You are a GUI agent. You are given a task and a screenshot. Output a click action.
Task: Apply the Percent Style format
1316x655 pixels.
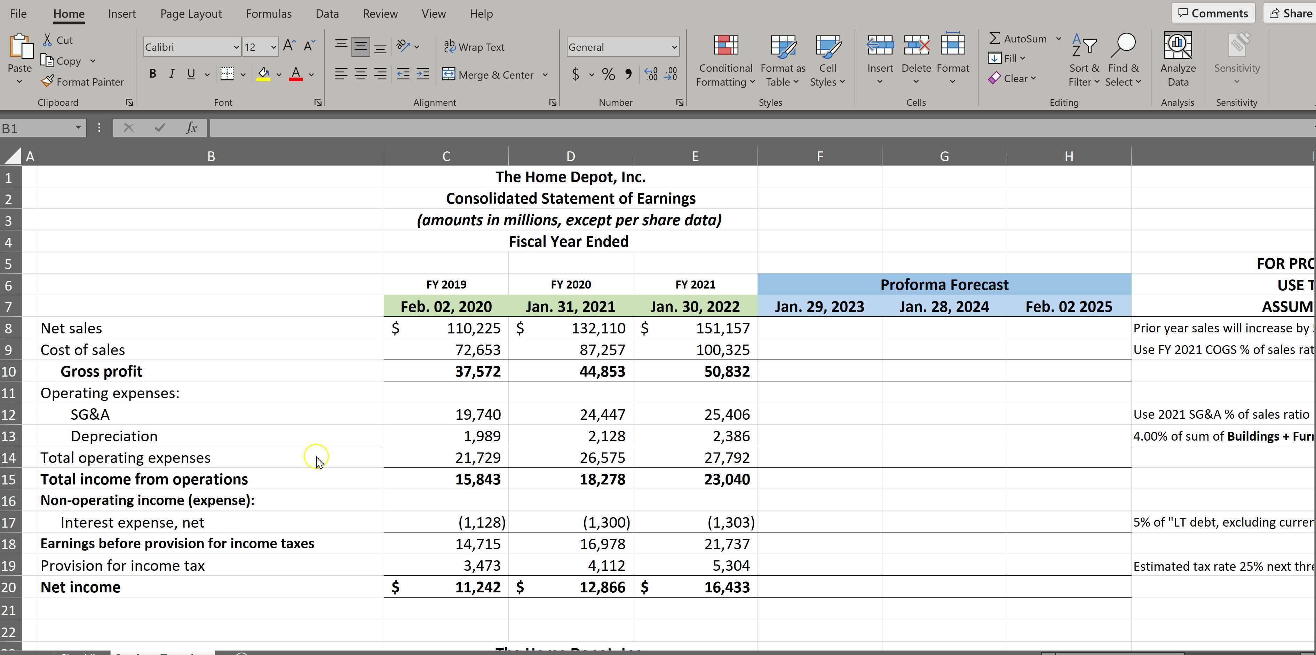click(608, 74)
